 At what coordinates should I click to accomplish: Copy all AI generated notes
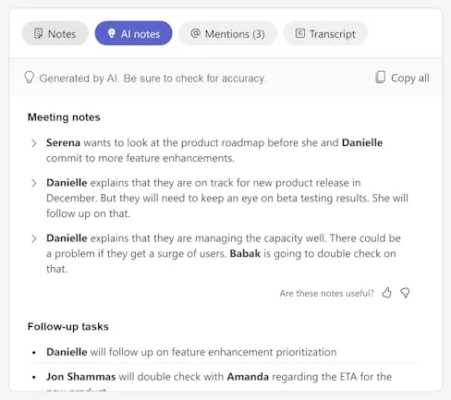point(402,78)
